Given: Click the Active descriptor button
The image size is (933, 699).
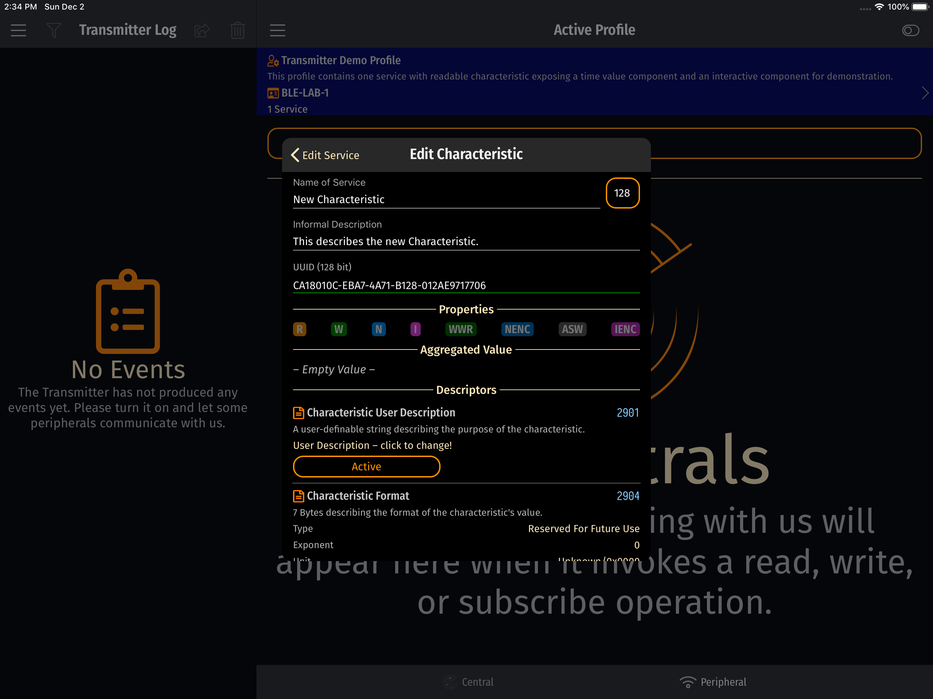Looking at the screenshot, I should click(x=366, y=467).
